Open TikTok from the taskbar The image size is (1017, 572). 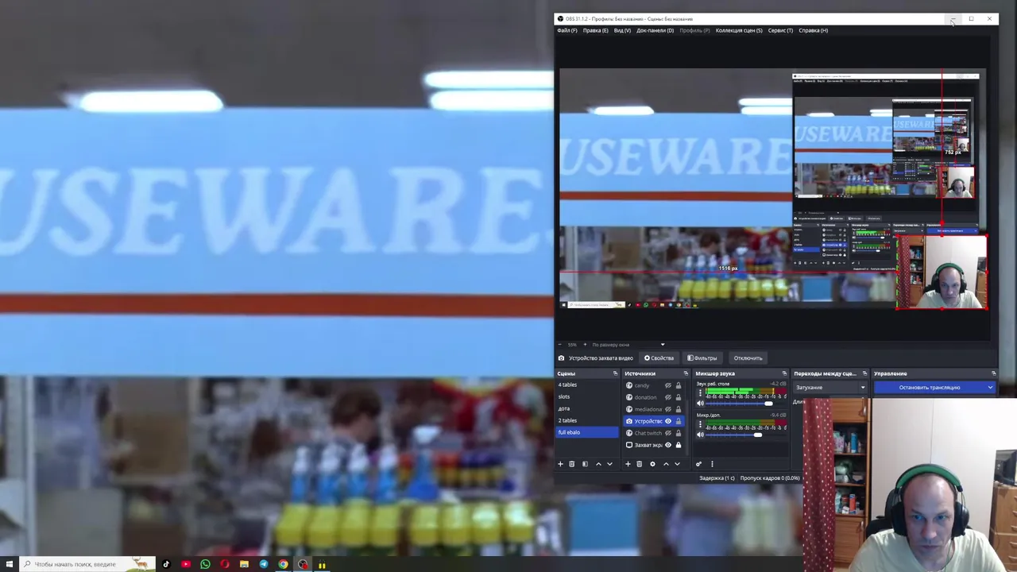click(166, 565)
